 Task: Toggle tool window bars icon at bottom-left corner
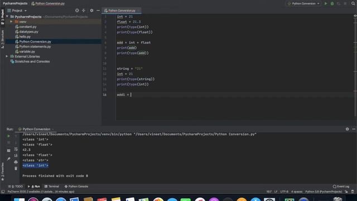pyautogui.click(x=3, y=192)
